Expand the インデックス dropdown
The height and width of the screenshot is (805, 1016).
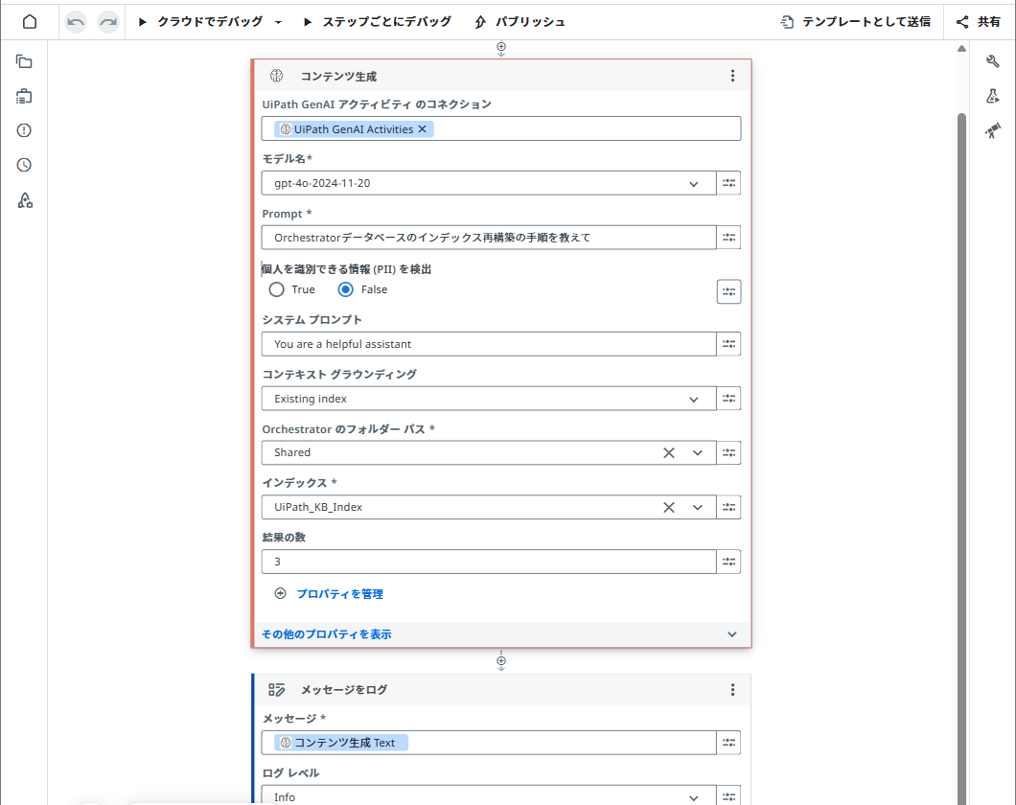[698, 507]
